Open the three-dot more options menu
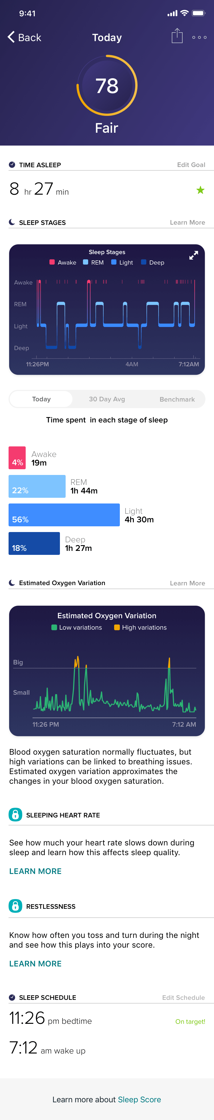Viewport: 214px width, 1120px height. click(199, 37)
